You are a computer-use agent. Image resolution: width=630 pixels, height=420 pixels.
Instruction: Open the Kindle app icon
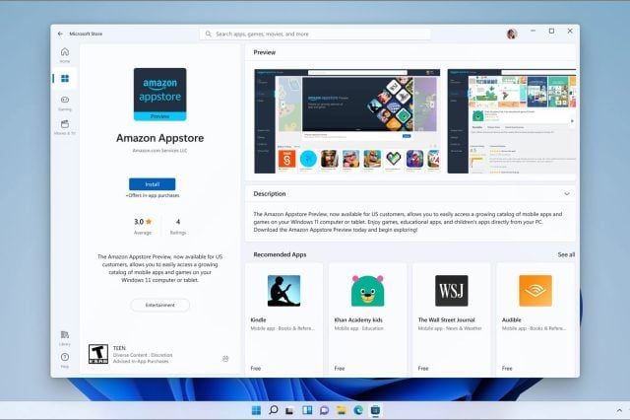[x=283, y=291]
